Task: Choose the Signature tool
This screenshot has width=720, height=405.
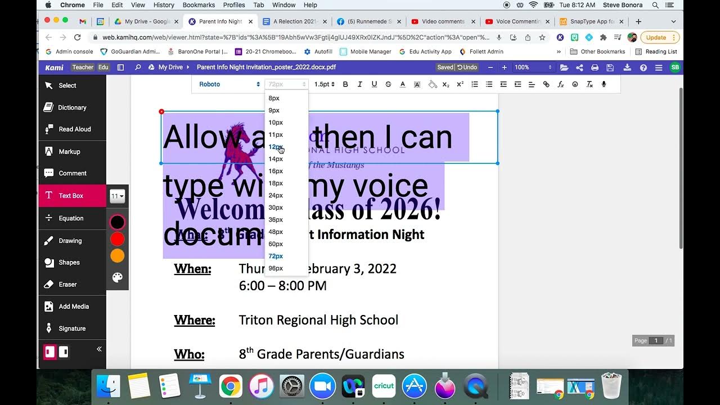Action: [x=72, y=328]
